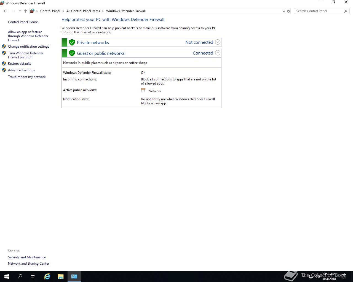Click the Guest or public networks heading
This screenshot has height=282, width=353.
tap(101, 53)
